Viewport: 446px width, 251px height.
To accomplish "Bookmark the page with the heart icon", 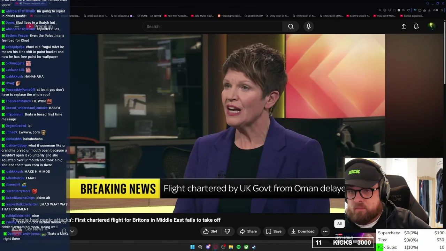I will click(x=408, y=10).
